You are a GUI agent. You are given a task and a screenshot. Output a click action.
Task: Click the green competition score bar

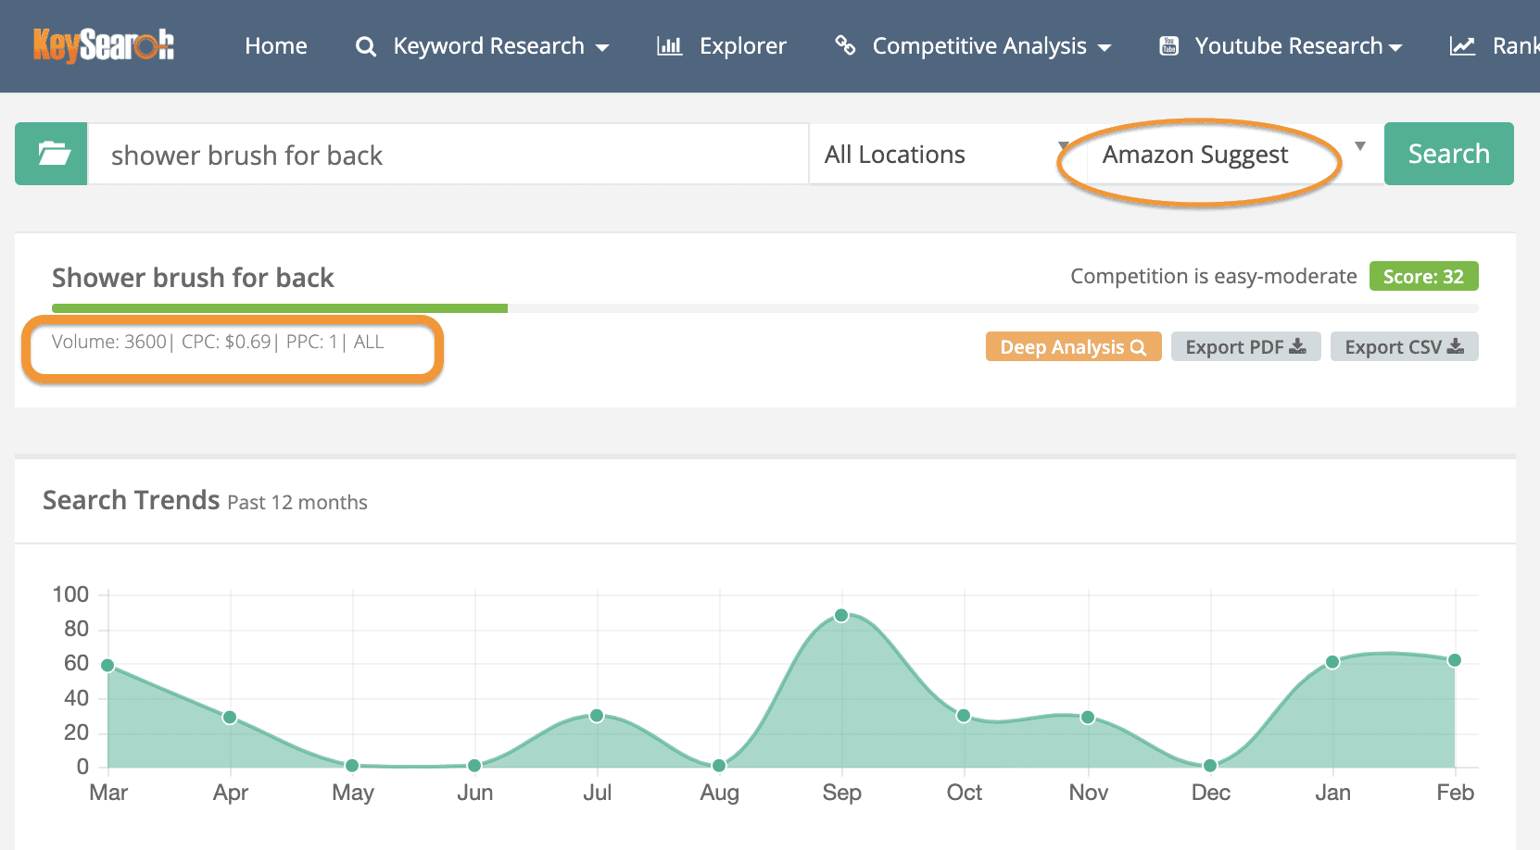coord(278,308)
